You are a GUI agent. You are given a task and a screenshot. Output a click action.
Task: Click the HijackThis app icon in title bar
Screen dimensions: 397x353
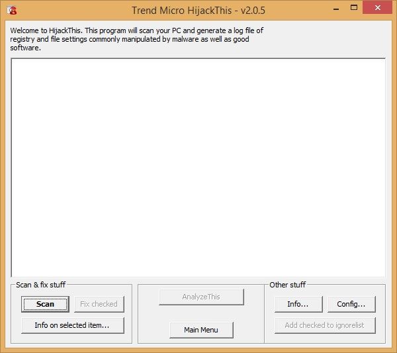coord(12,11)
